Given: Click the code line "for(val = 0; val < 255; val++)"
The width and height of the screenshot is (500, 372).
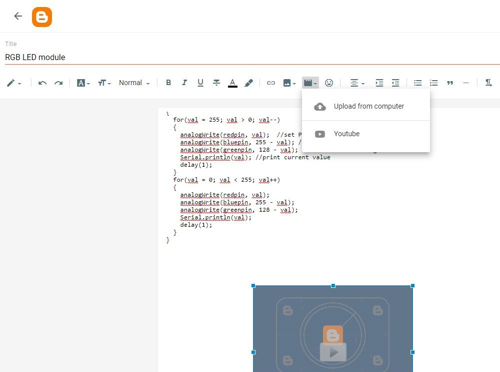Looking at the screenshot, I should 226,180.
